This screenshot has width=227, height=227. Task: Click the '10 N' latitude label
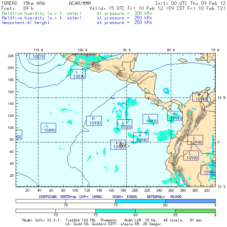click(x=221, y=98)
